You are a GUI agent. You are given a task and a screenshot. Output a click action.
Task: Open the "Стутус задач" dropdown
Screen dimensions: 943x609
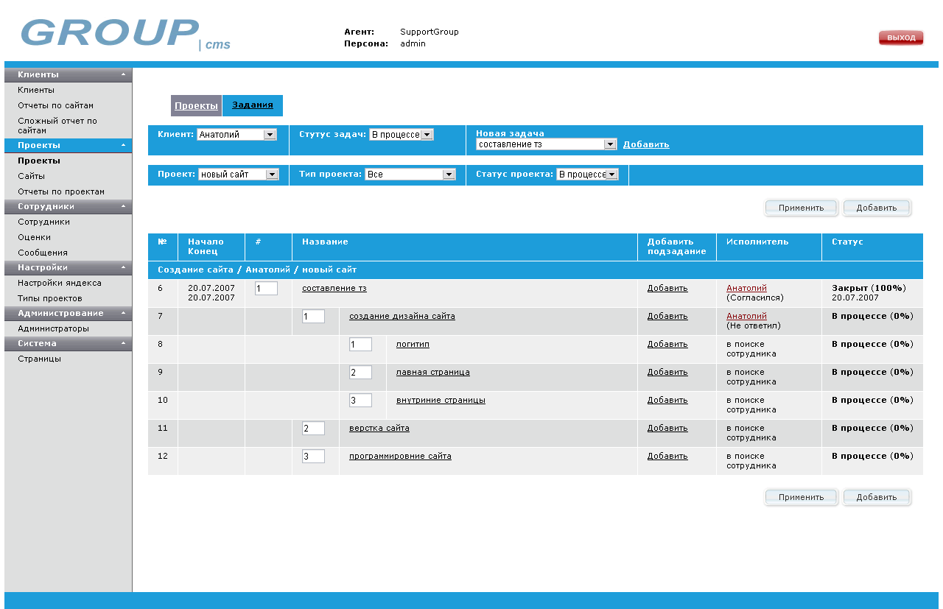(428, 134)
